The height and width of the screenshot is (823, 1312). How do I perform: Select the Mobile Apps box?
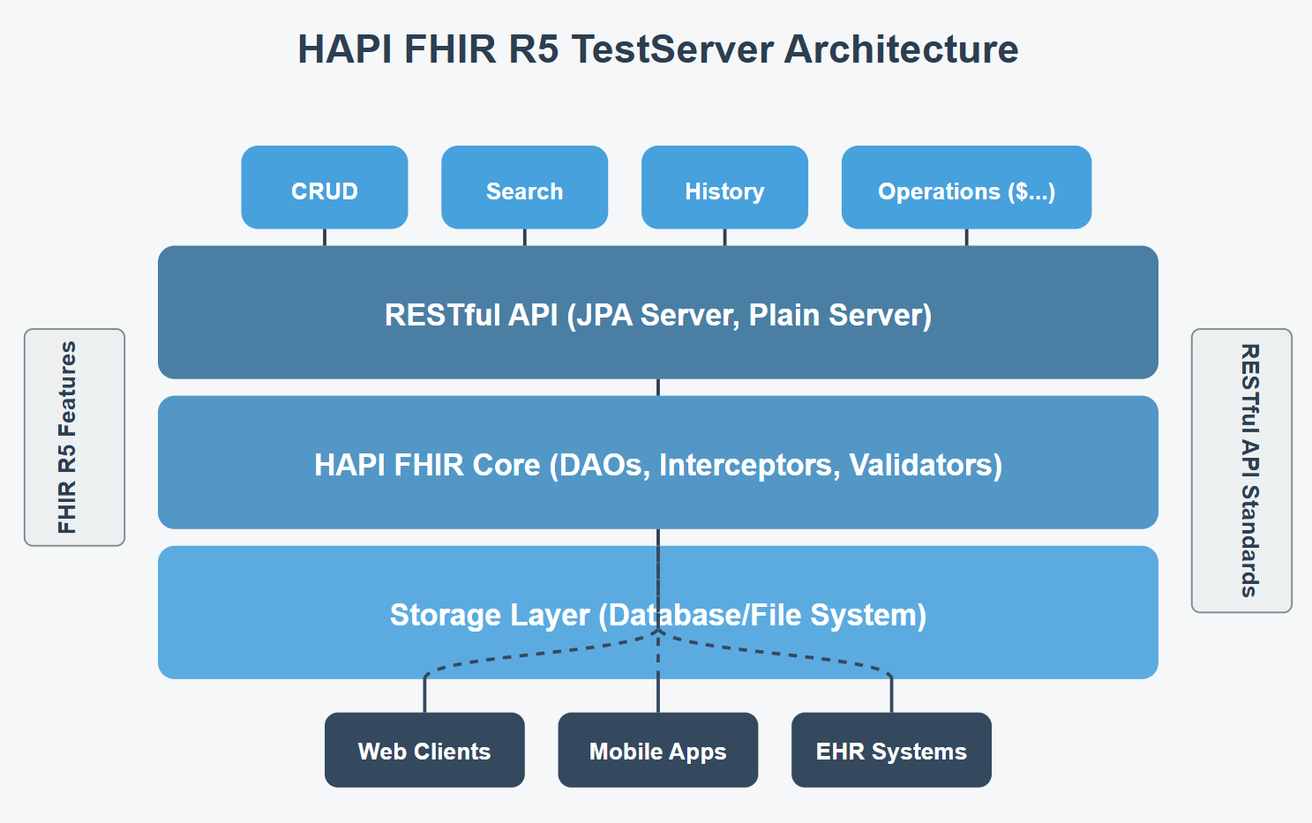[658, 750]
